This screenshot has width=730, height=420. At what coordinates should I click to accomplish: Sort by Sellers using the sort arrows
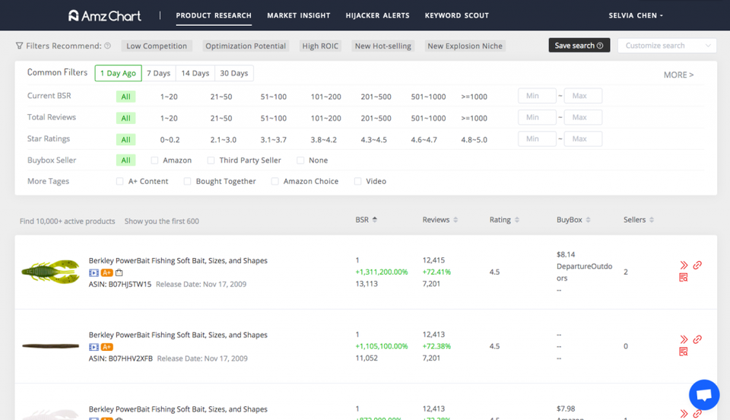tap(652, 220)
